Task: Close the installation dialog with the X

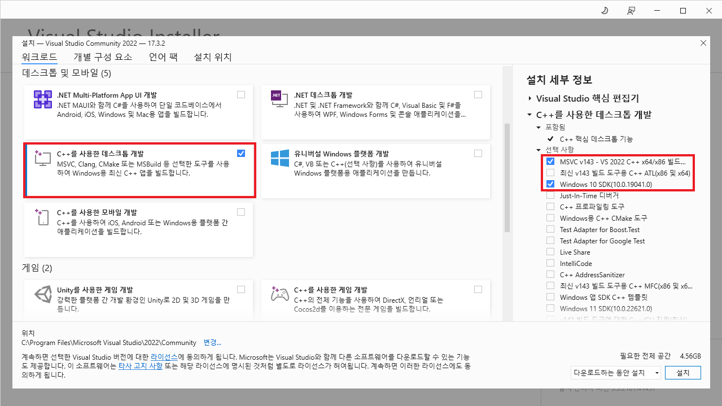Action: pos(703,43)
